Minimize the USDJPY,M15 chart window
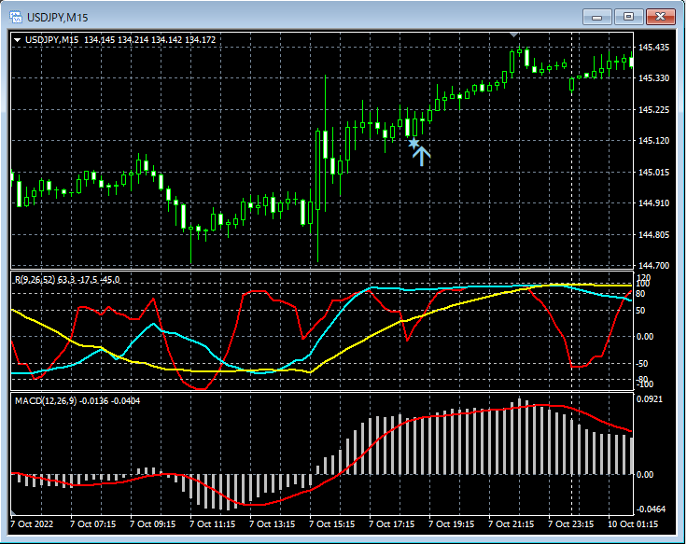The height and width of the screenshot is (544, 687). pos(597,17)
